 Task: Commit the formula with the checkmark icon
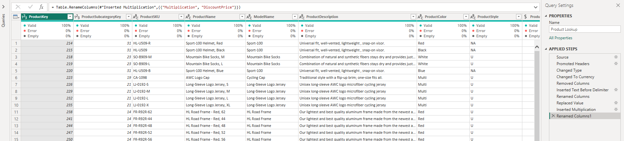coord(30,7)
